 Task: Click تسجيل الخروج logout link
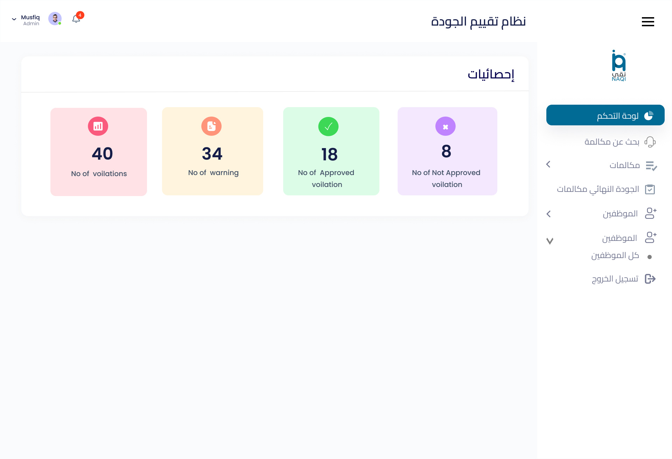[615, 279]
